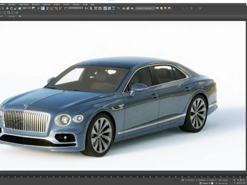Screen dimensions: 247x185
Task: Click the Play Animation button
Action: [x=241, y=180]
